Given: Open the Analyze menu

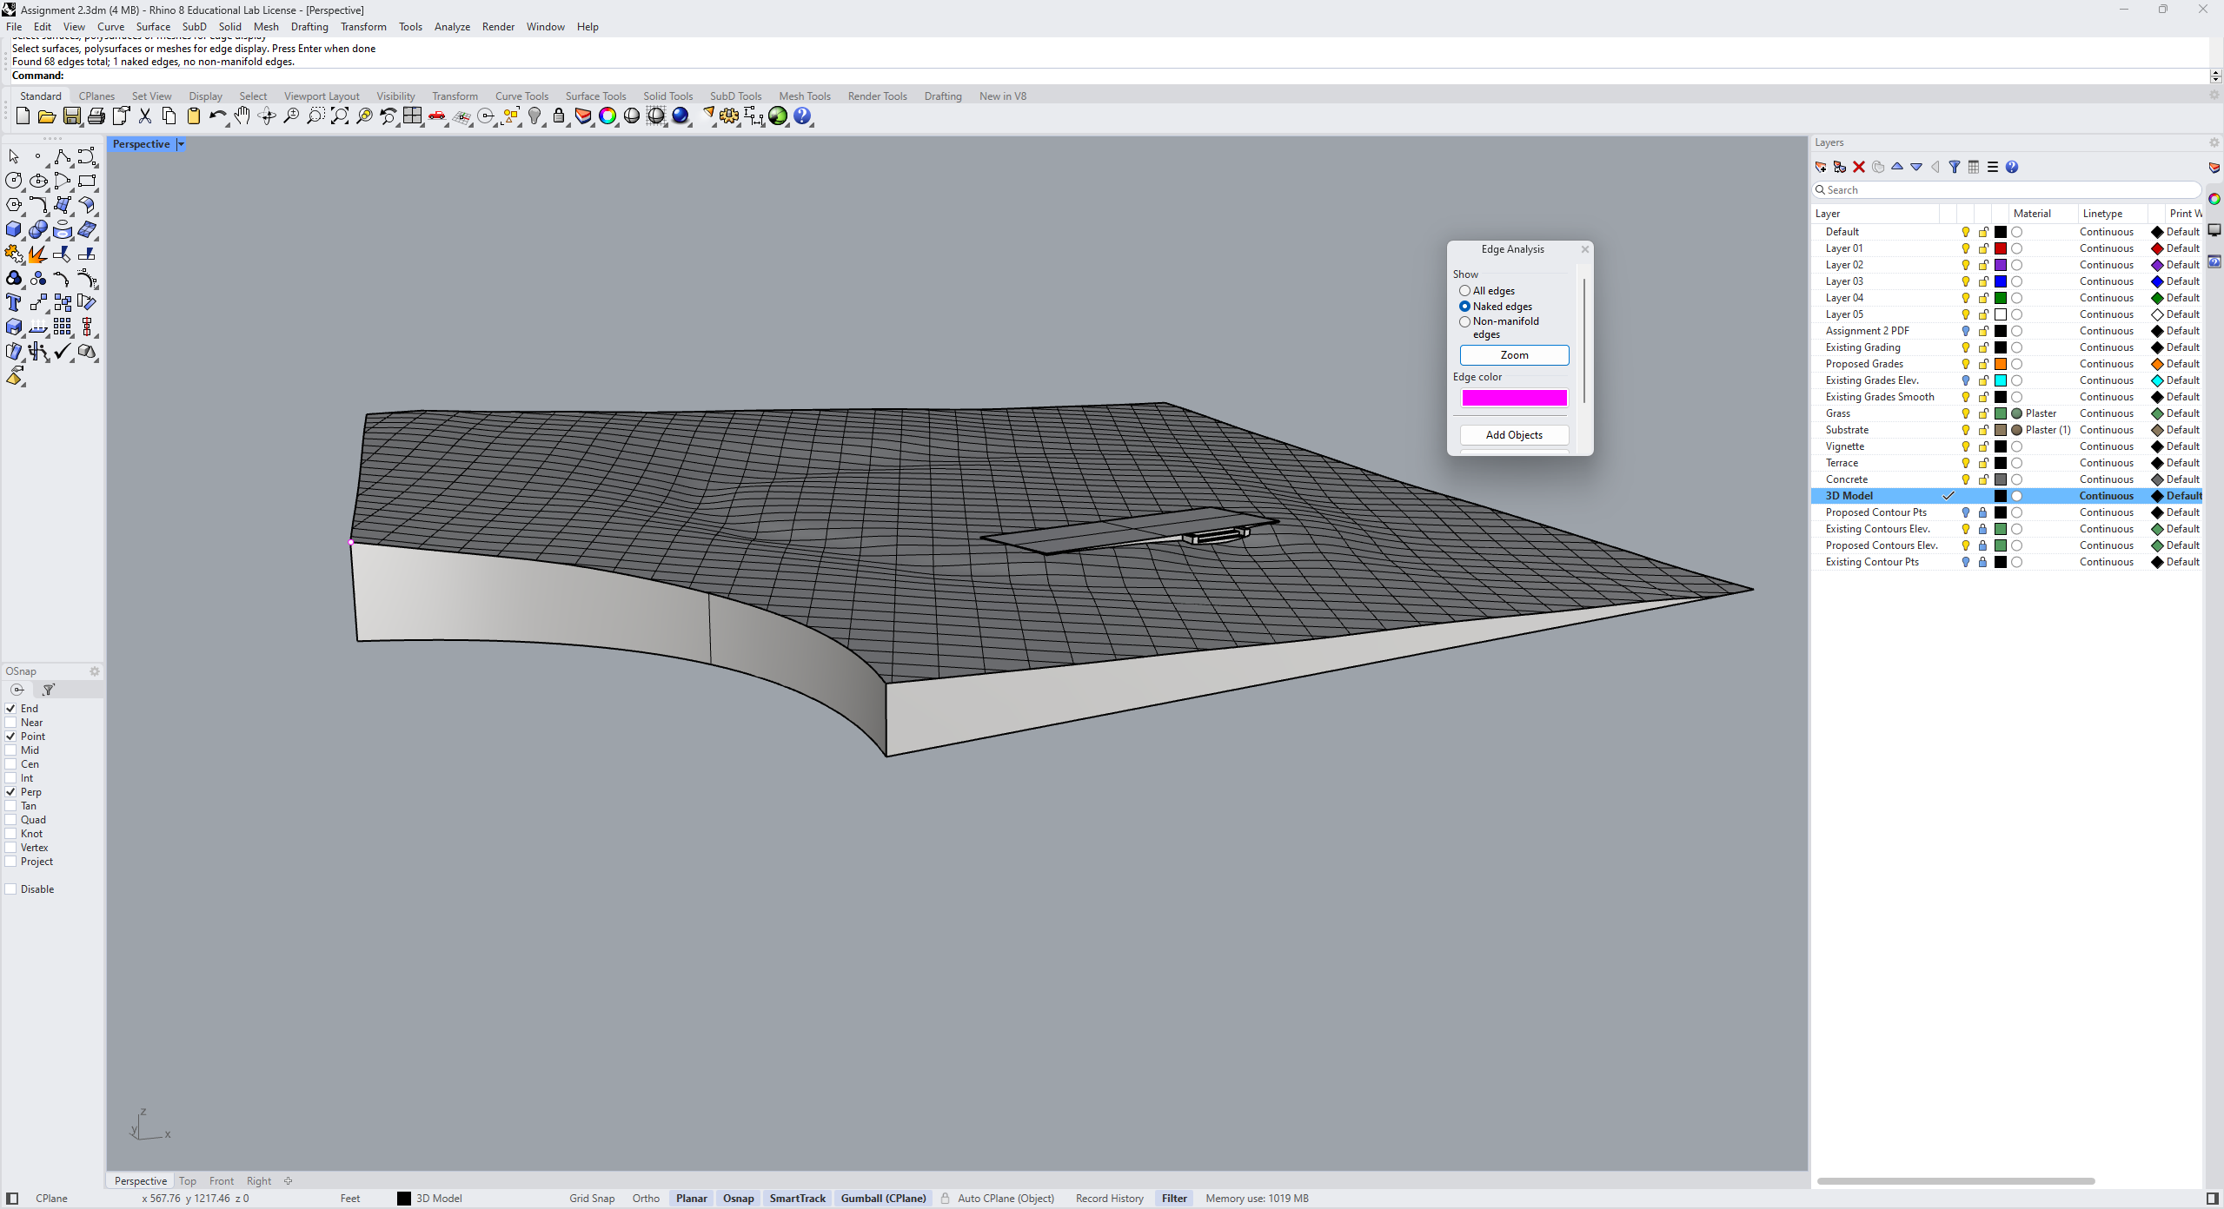Looking at the screenshot, I should pyautogui.click(x=452, y=27).
